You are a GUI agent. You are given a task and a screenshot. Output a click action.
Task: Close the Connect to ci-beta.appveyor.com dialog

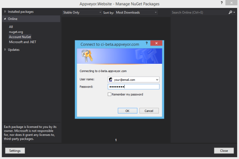[x=157, y=43]
